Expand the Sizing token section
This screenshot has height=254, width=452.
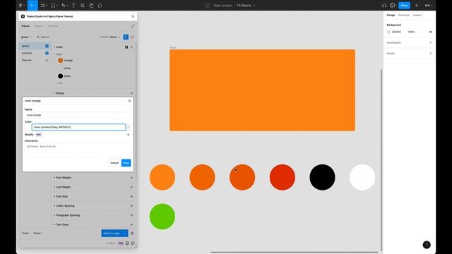point(59,93)
